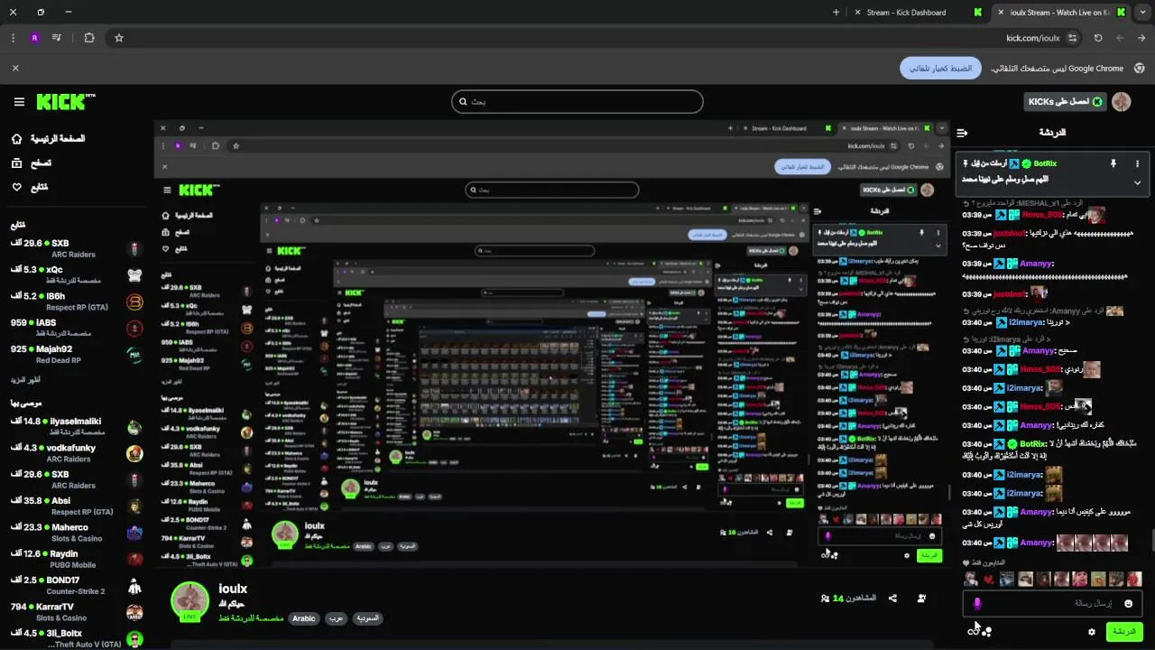Image resolution: width=1155 pixels, height=650 pixels.
Task: Open the emoji picker in chat input
Action: pyautogui.click(x=1128, y=603)
